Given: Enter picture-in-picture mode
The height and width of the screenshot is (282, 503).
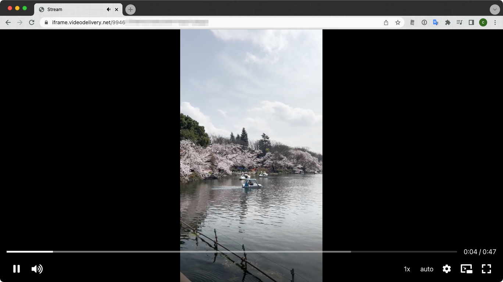Looking at the screenshot, I should click(x=466, y=269).
